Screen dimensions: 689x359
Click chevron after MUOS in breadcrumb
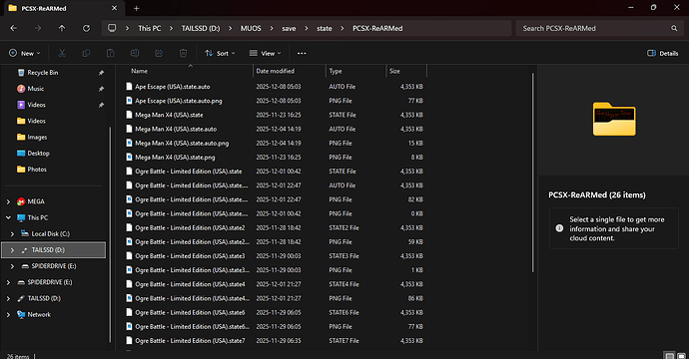[x=272, y=28]
